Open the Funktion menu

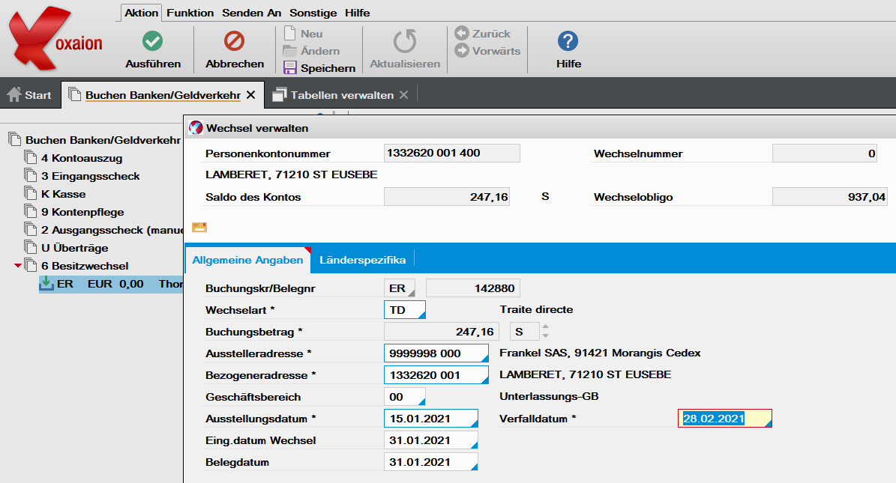pyautogui.click(x=190, y=13)
